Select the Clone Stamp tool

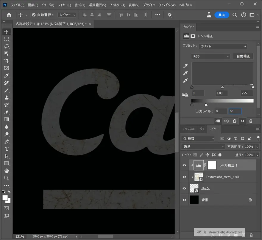coord(6,97)
